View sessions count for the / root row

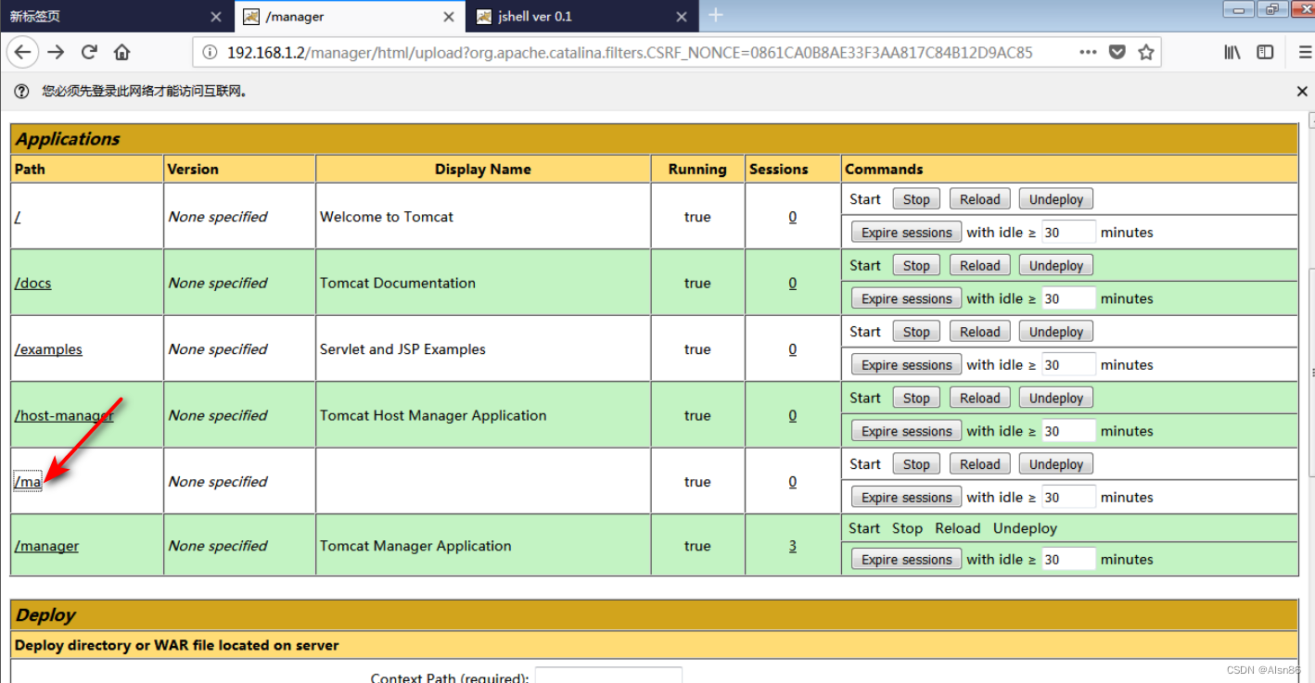tap(792, 217)
